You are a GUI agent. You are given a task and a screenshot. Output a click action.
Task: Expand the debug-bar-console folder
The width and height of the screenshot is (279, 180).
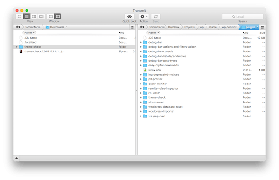(141, 51)
